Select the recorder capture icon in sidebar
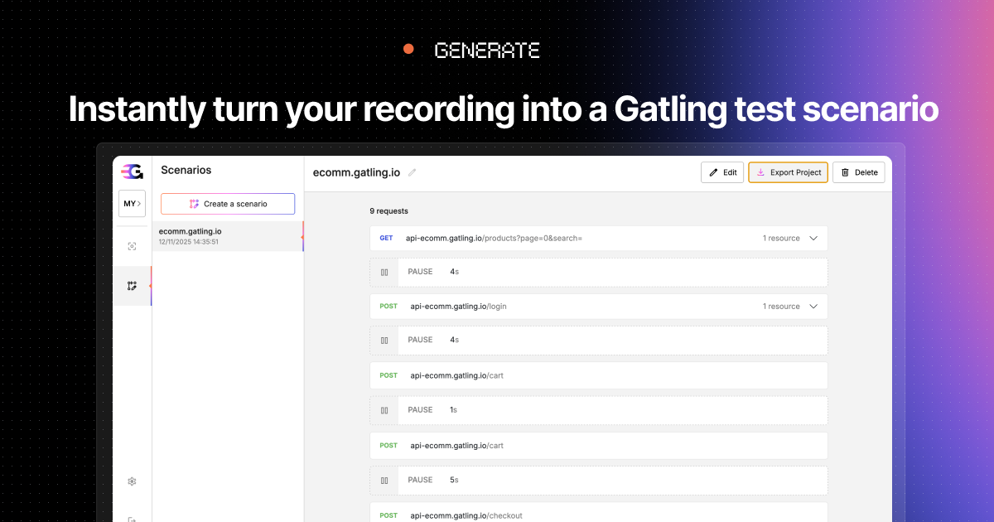994x522 pixels. 133,246
